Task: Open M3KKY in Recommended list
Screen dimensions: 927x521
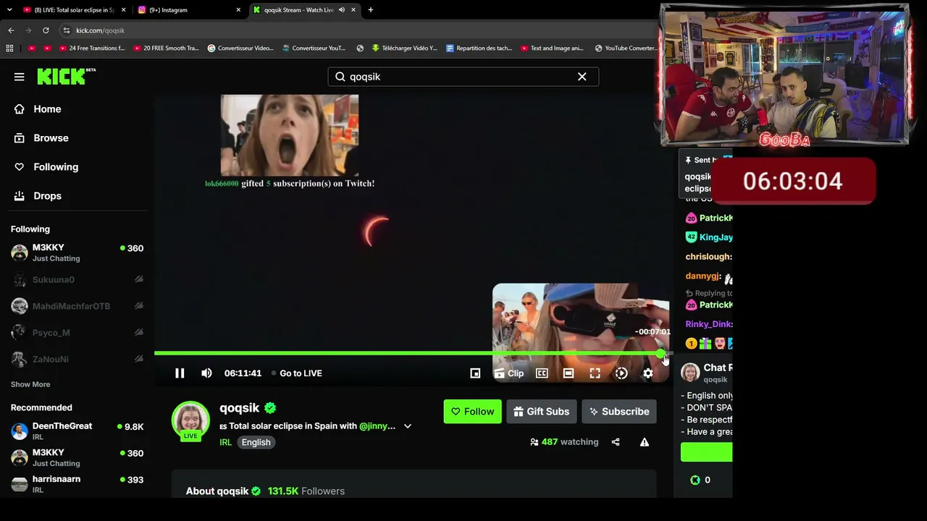Action: [77, 457]
